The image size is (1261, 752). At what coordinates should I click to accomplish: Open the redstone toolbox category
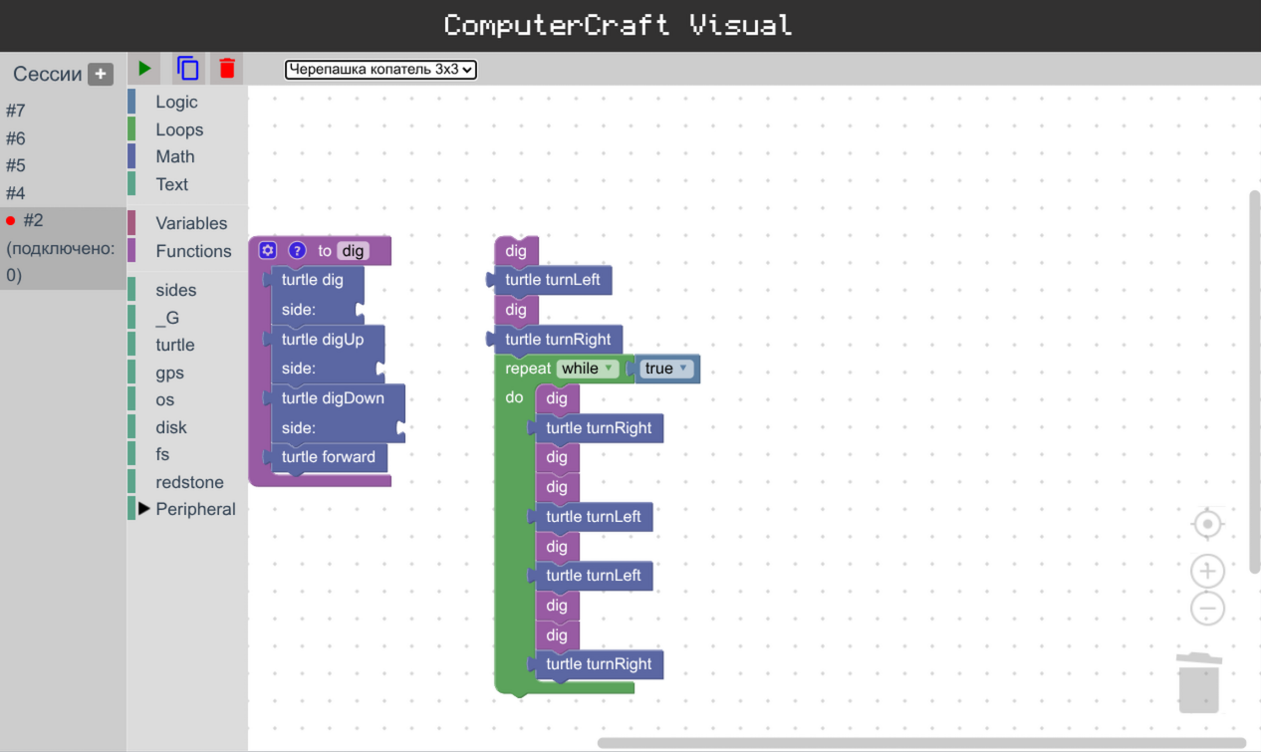[x=186, y=482]
